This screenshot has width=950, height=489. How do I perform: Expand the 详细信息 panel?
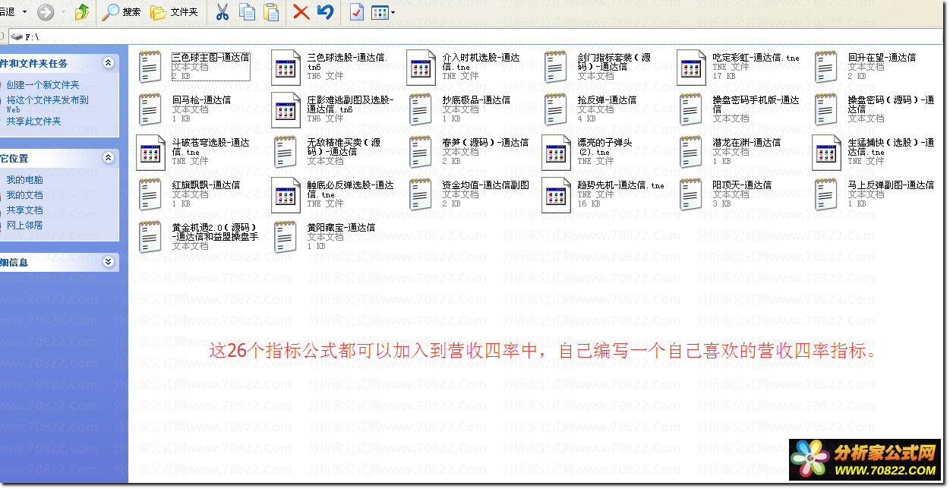tap(108, 262)
